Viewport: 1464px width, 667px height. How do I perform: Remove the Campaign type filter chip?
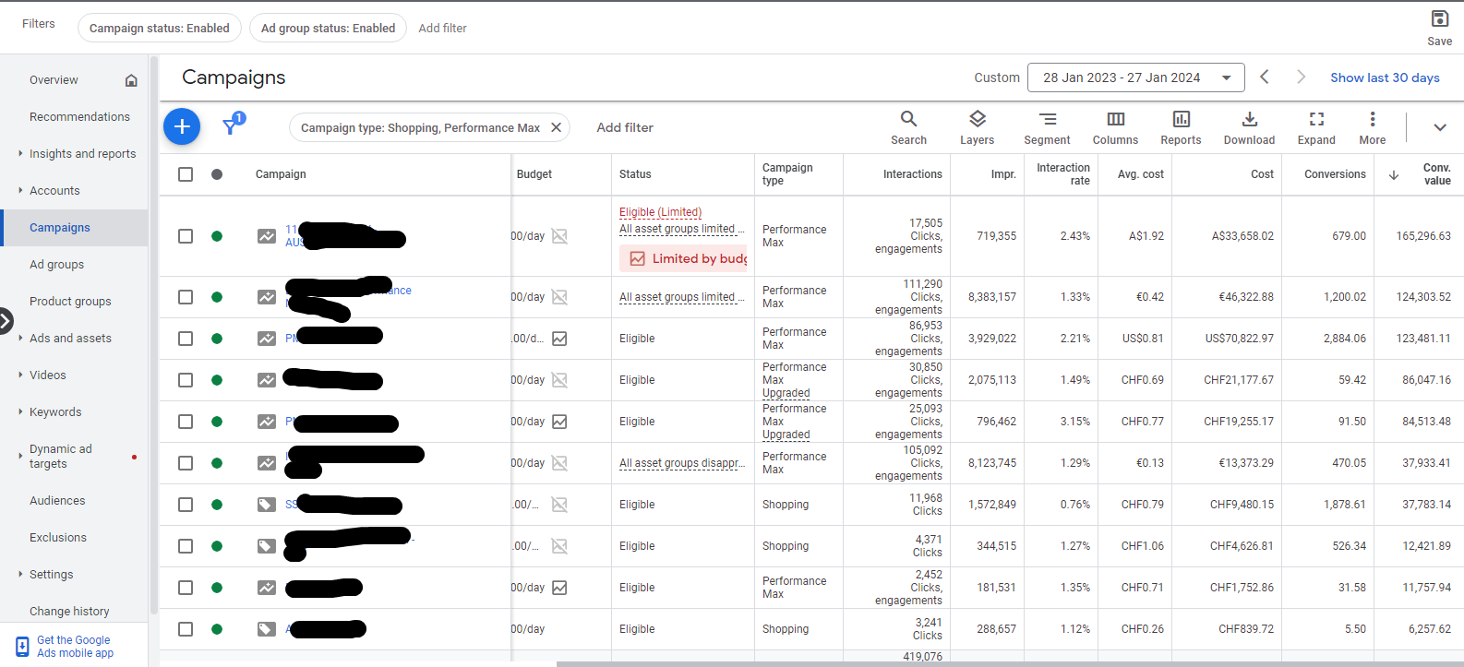pyautogui.click(x=556, y=127)
